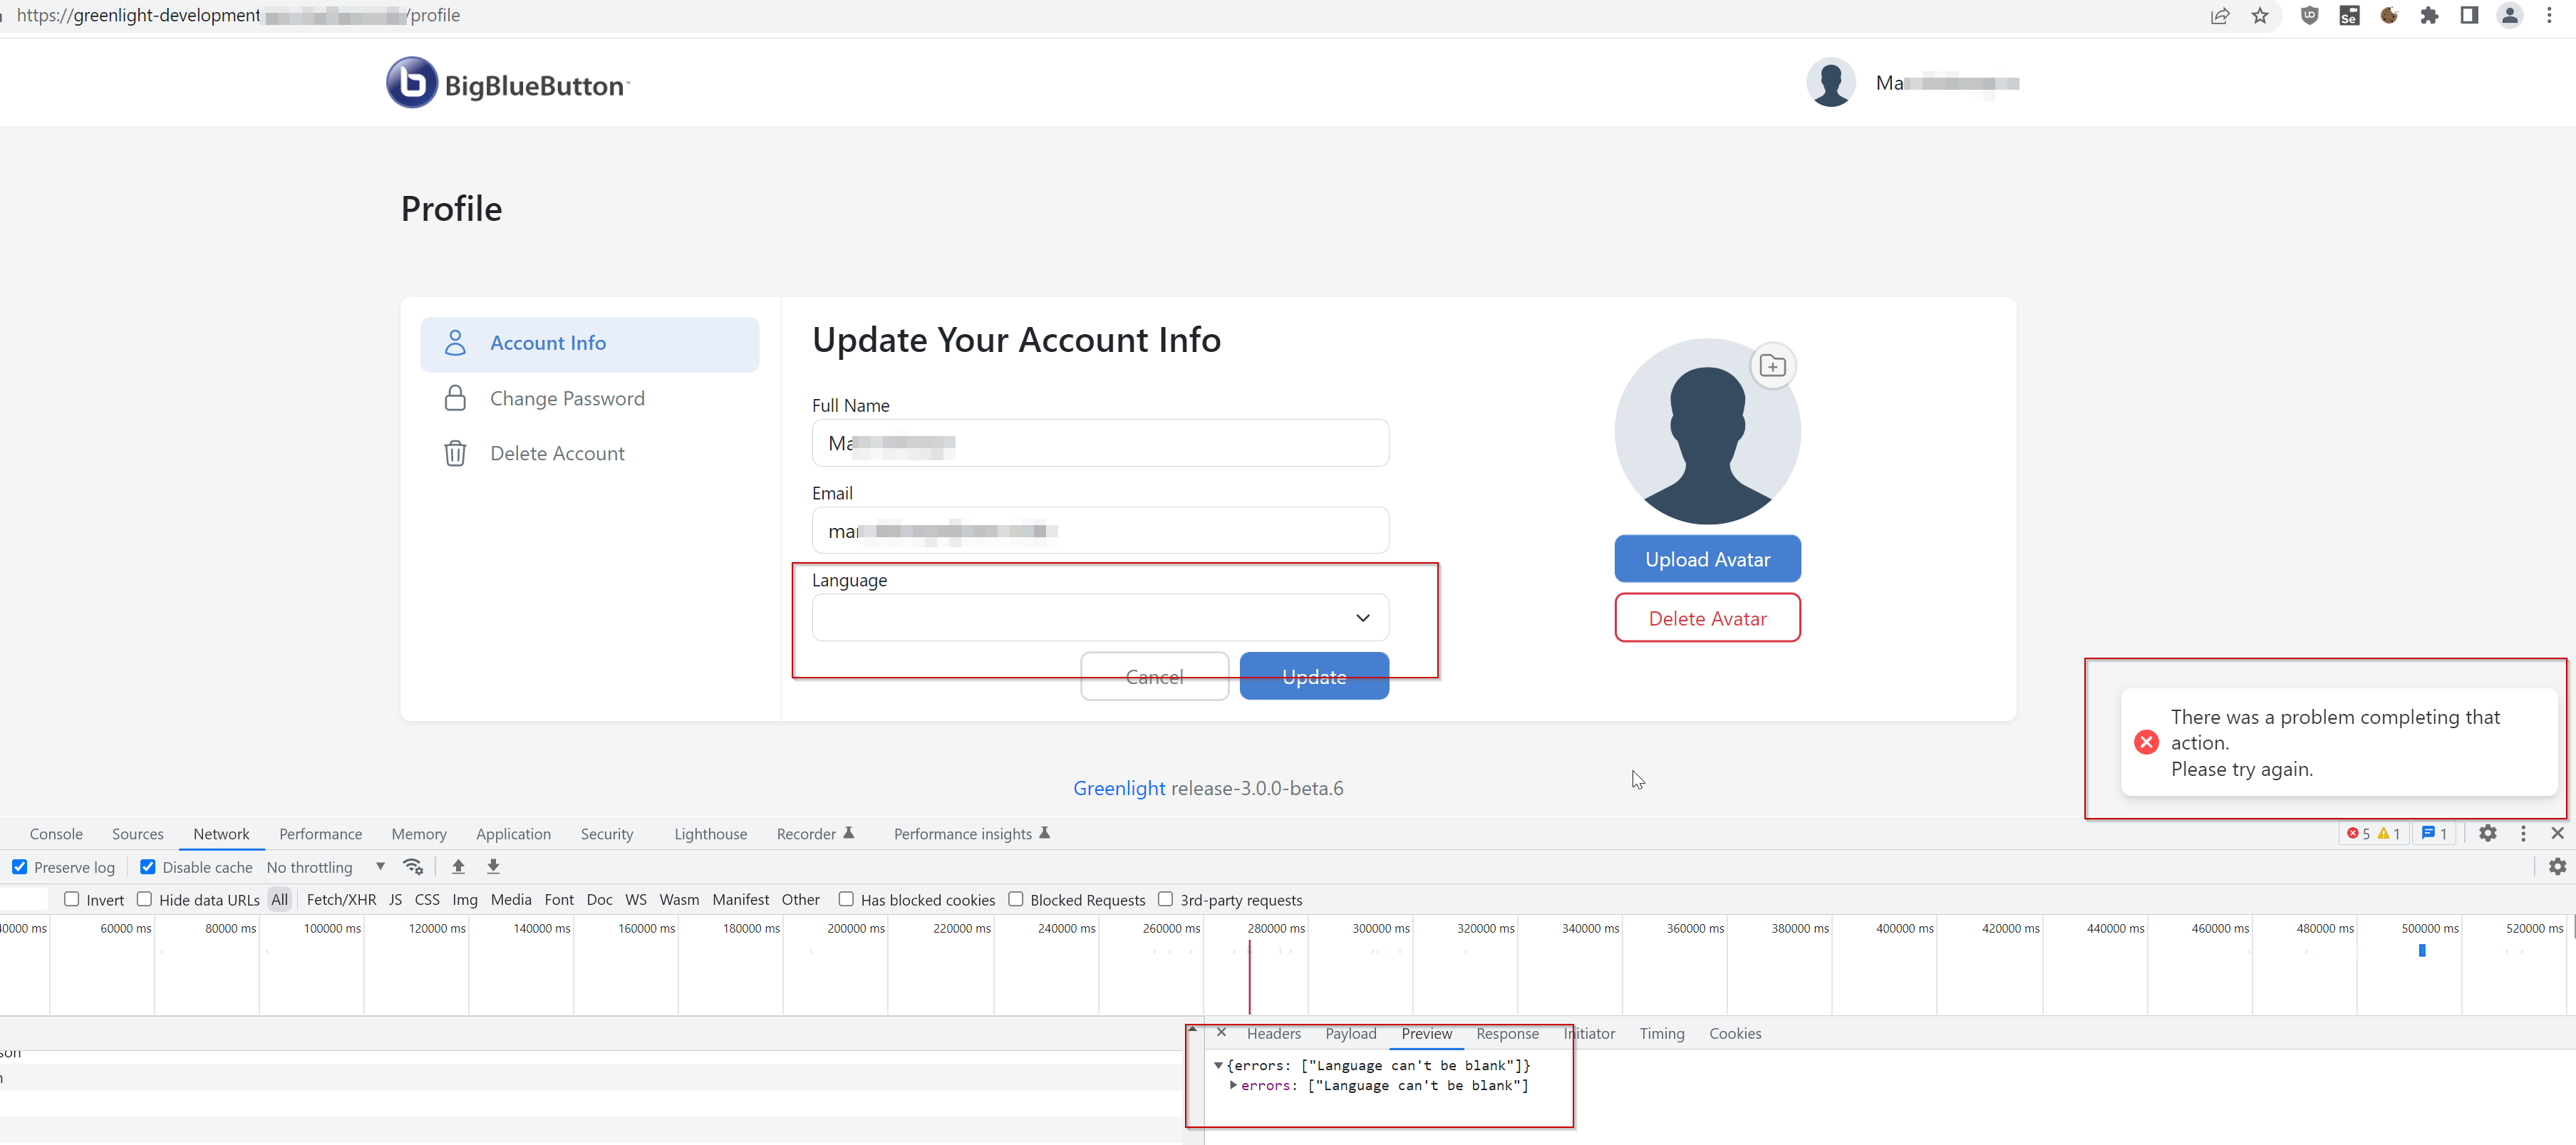Open the Network panel settings gear

(2557, 867)
